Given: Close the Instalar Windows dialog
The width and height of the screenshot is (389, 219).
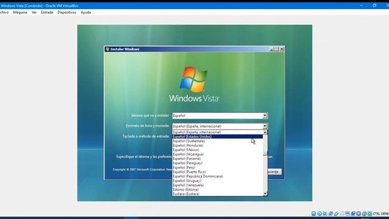Looking at the screenshot, I should [281, 49].
